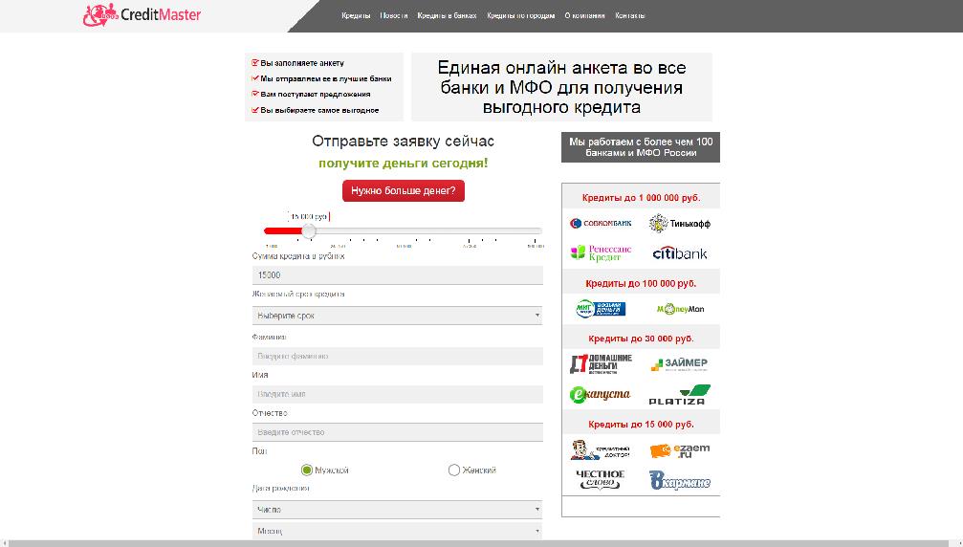Focus the Введите отчество input field

pyautogui.click(x=398, y=432)
